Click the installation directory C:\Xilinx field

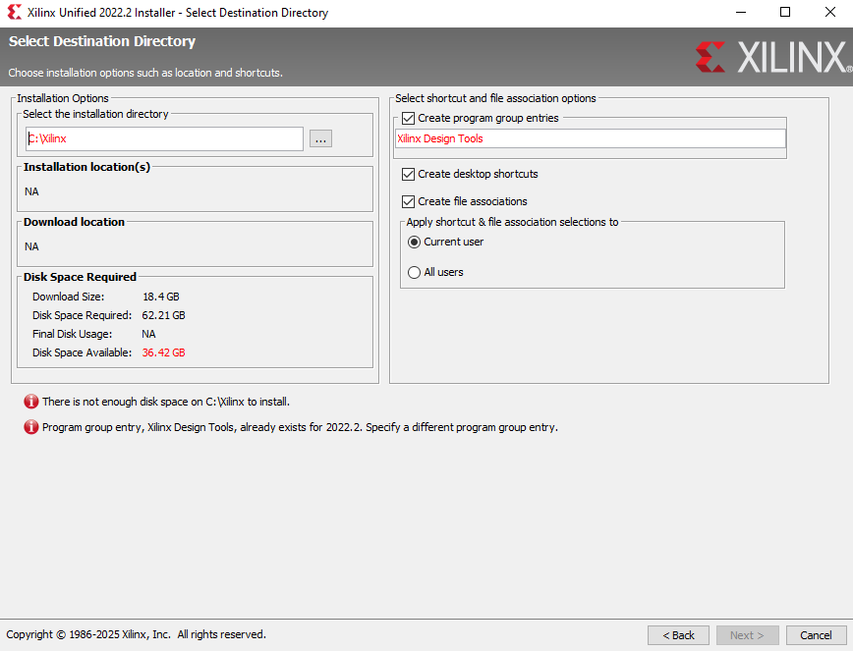tap(164, 138)
